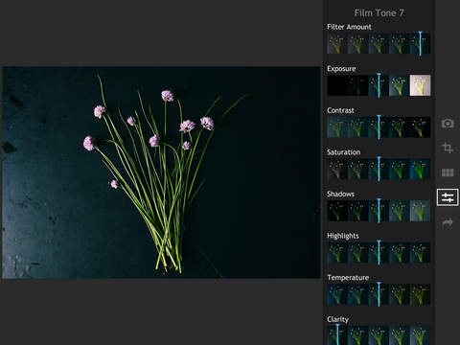Select the desaturated Saturation thumbnail
Screen dimensions: 460x345
coord(337,169)
